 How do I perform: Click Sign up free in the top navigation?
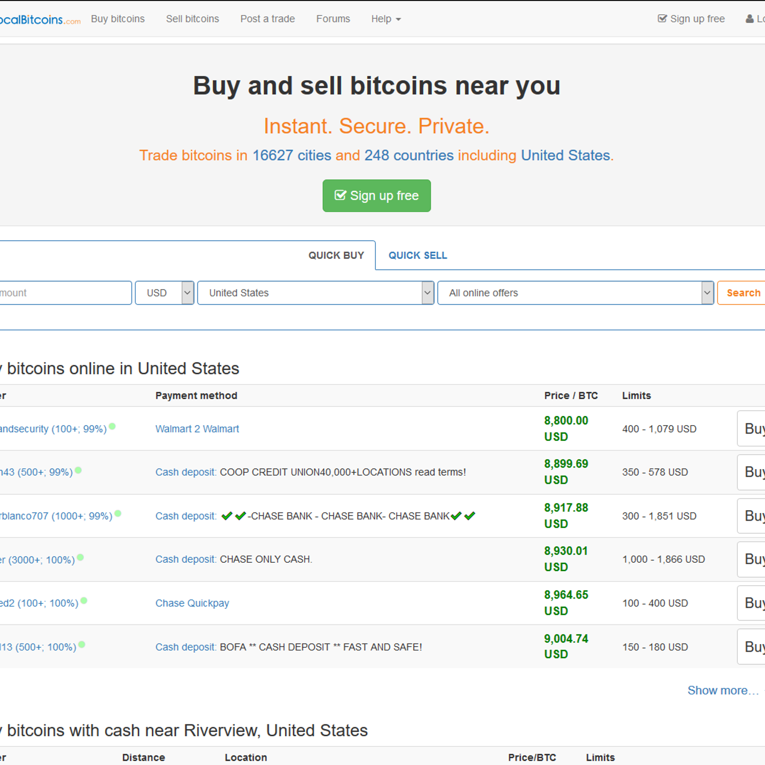[x=691, y=19]
